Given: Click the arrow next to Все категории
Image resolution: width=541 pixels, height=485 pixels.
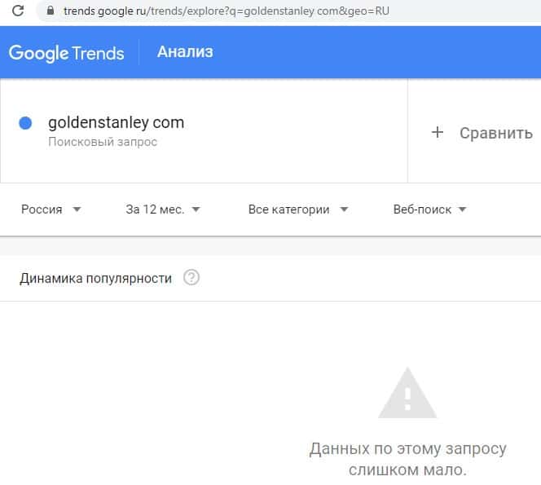Looking at the screenshot, I should [344, 209].
